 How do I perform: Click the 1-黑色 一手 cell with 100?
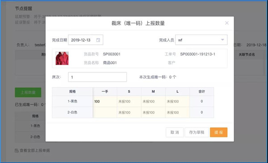pyautogui.click(x=105, y=101)
